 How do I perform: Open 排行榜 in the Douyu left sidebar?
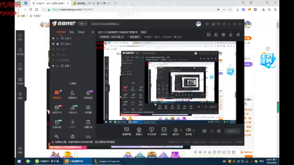(x=20, y=52)
